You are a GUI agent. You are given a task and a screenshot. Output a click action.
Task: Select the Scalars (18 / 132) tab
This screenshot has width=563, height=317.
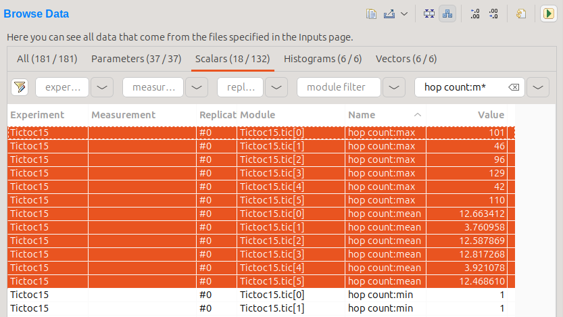point(232,59)
